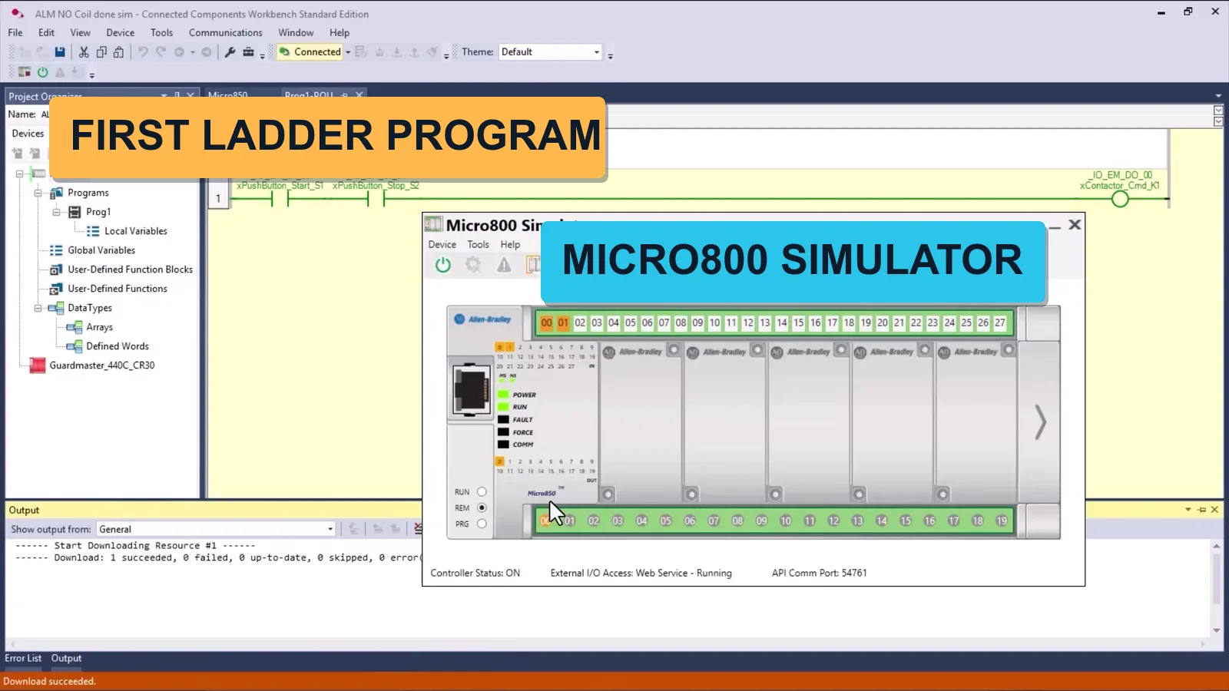Viewport: 1229px width, 691px height.
Task: Click output 05 on bottom terminal strip
Action: coord(665,521)
